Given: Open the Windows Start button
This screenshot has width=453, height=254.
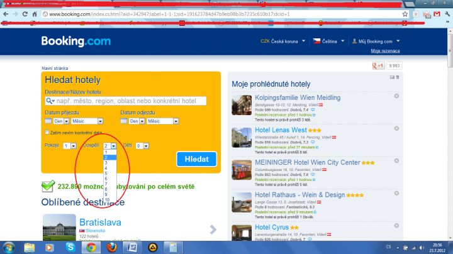Looking at the screenshot, I should pos(9,248).
